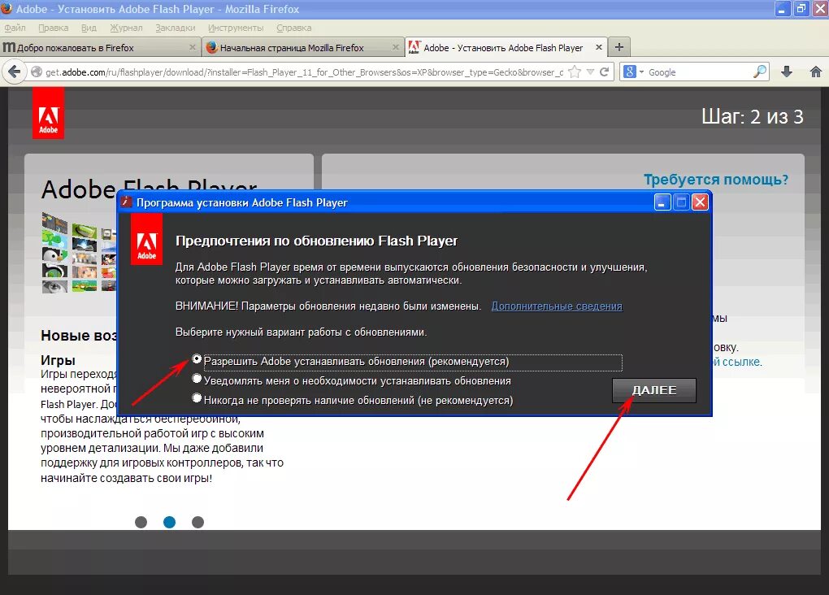Minimize the Firefox window

[783, 8]
